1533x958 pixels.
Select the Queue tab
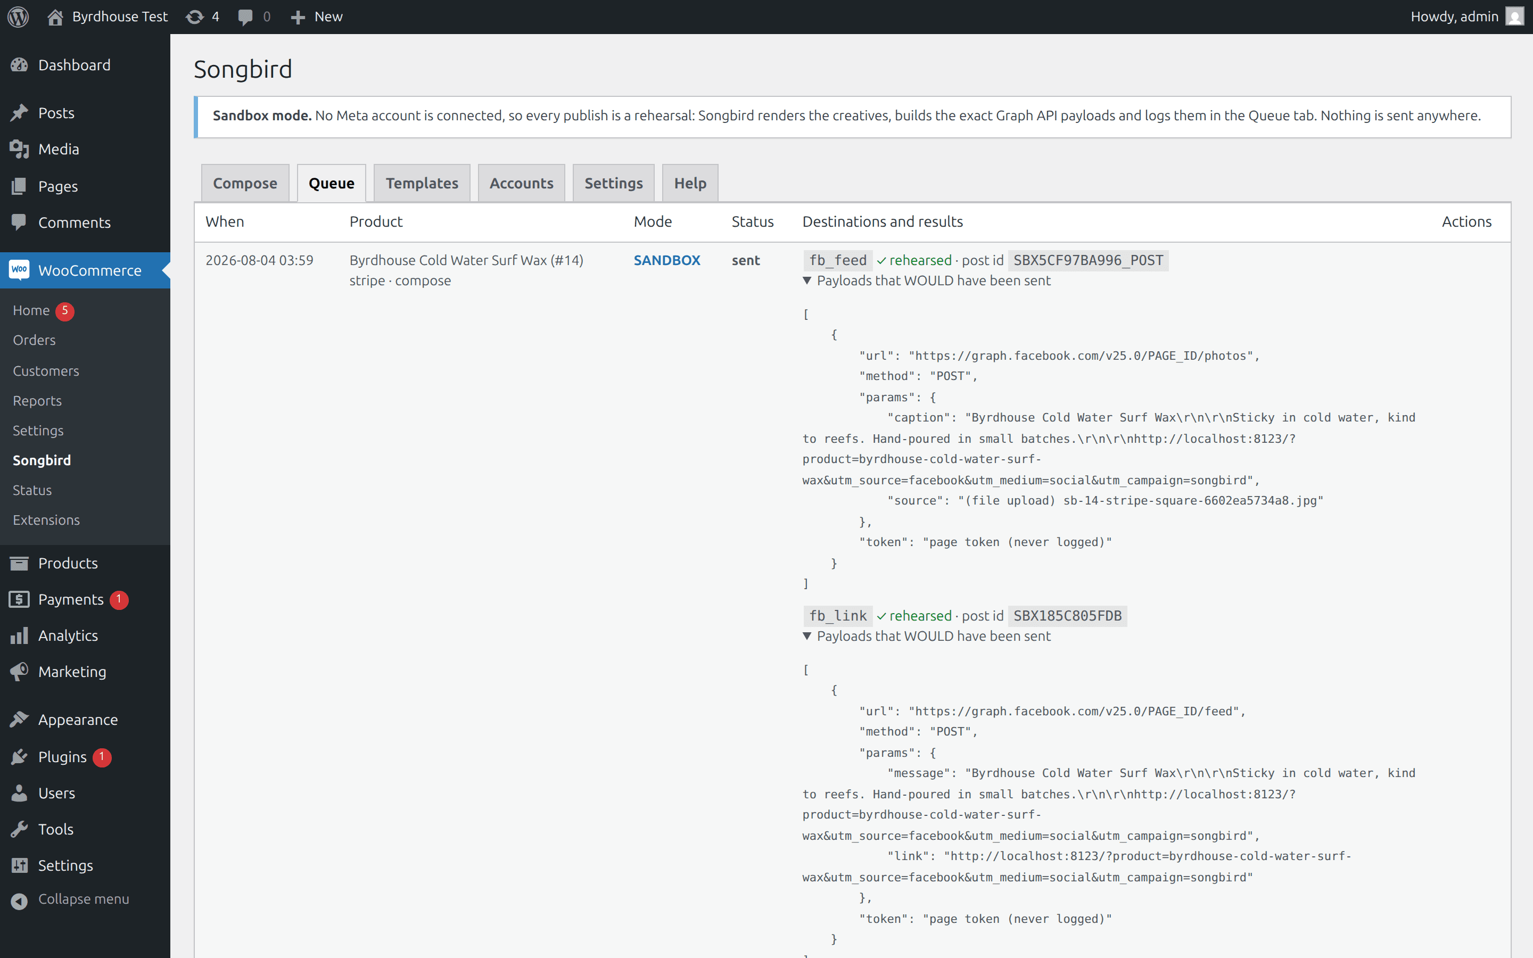pos(331,183)
